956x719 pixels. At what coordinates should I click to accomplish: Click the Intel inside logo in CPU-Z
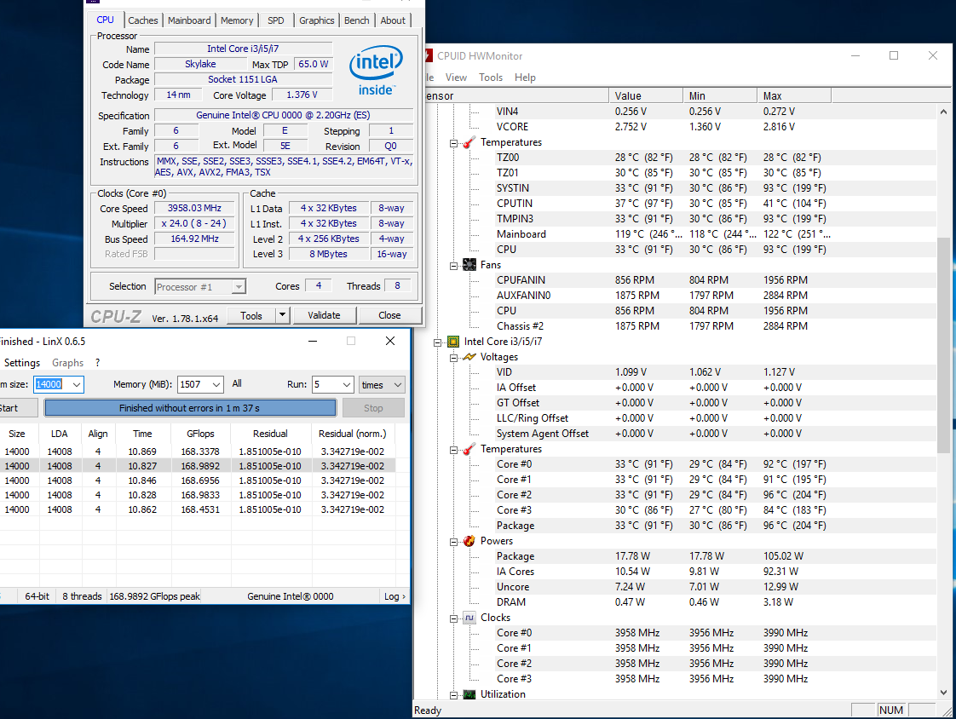pos(376,72)
